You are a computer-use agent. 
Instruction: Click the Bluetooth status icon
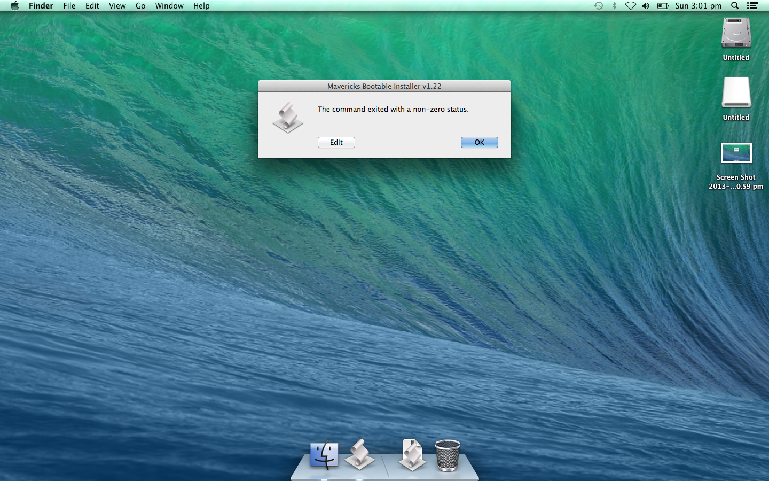(x=614, y=6)
